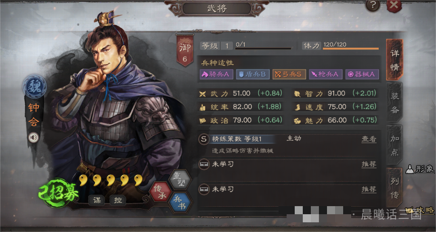This screenshot has width=436, height=232.
Task: Tap the 谋 trait tag
Action: coord(97,200)
